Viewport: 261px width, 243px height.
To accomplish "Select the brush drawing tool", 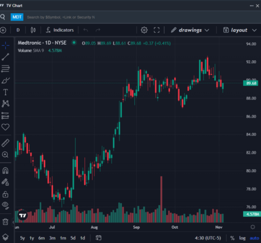I will pyautogui.click(x=5, y=80).
